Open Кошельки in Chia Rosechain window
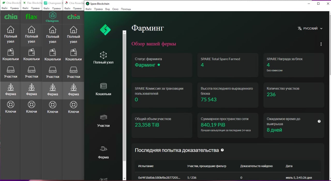 73,55
